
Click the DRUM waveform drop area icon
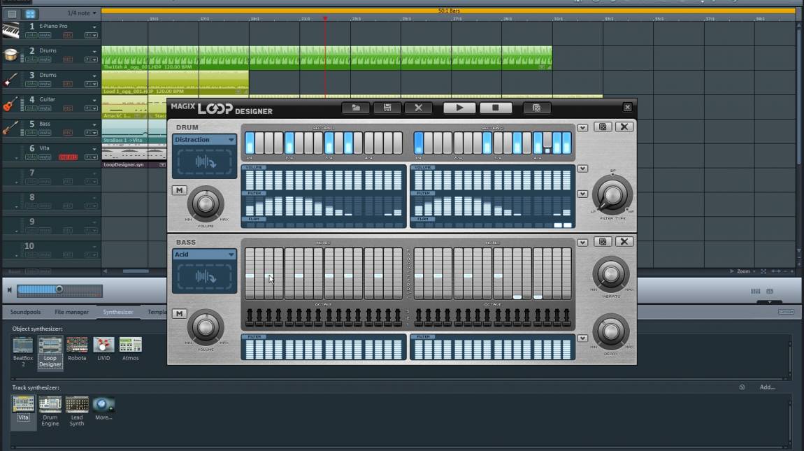(205, 162)
